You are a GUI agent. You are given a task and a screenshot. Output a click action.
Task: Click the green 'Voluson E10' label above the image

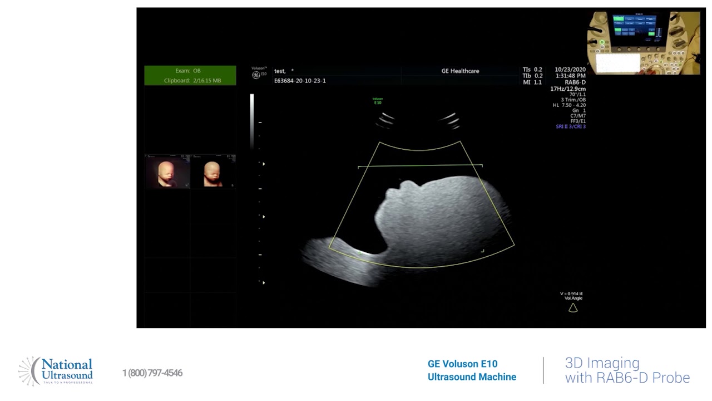point(378,101)
